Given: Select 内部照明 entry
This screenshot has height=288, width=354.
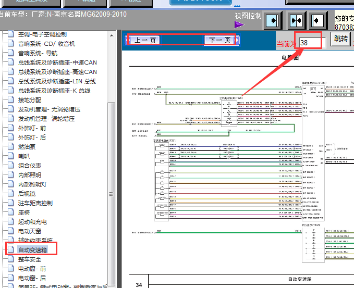Looking at the screenshot, I should 30,175.
